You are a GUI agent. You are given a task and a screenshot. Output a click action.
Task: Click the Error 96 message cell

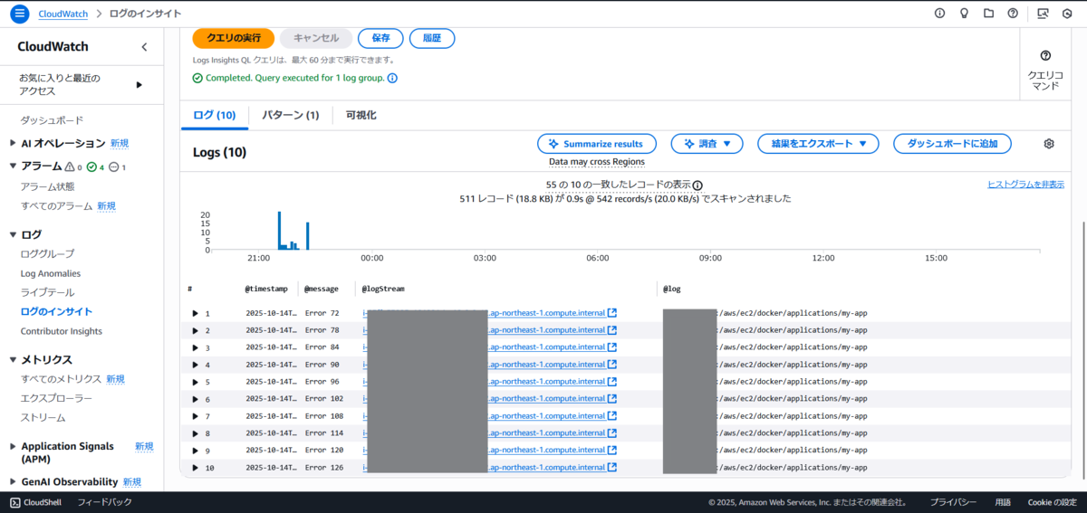coord(322,383)
